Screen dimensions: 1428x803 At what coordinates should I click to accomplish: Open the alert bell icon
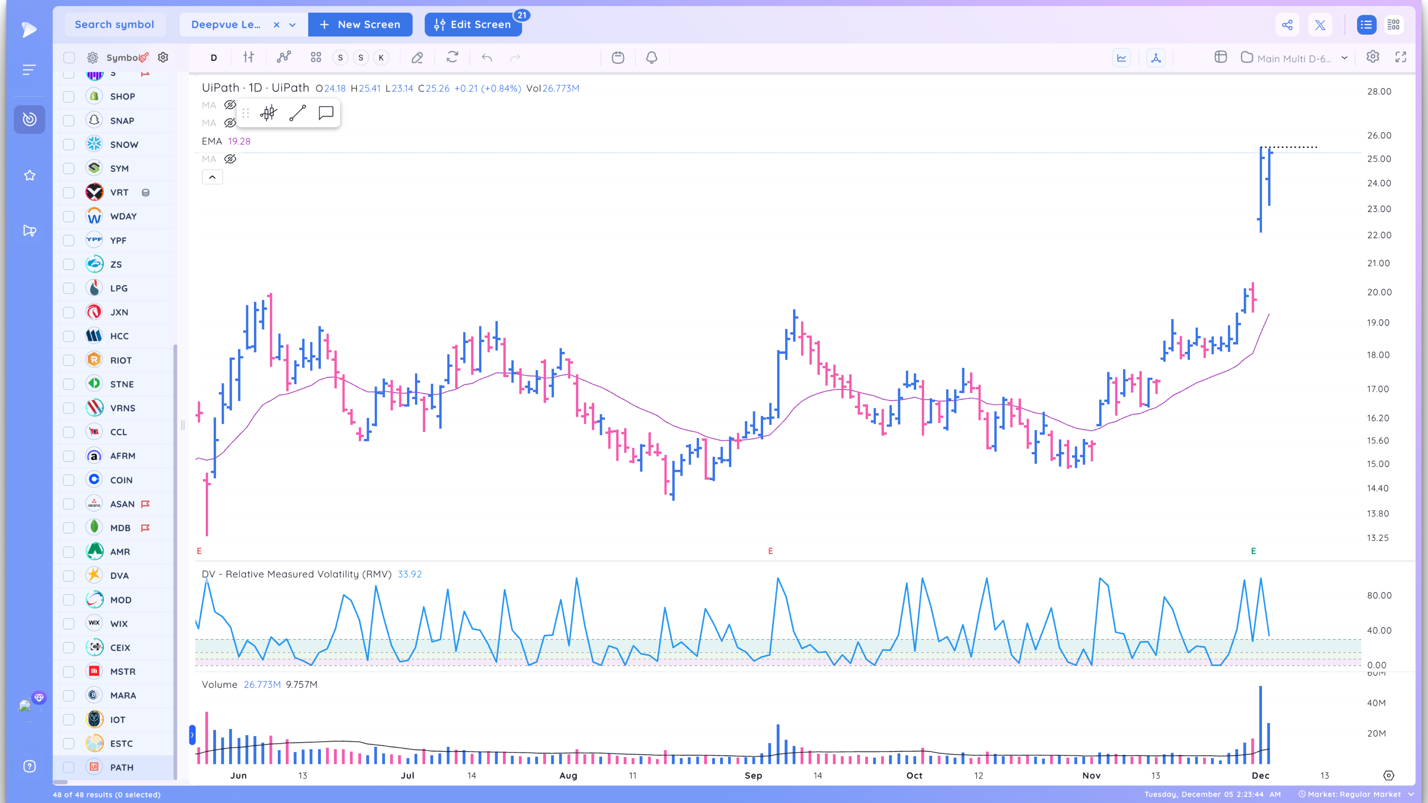coord(652,57)
